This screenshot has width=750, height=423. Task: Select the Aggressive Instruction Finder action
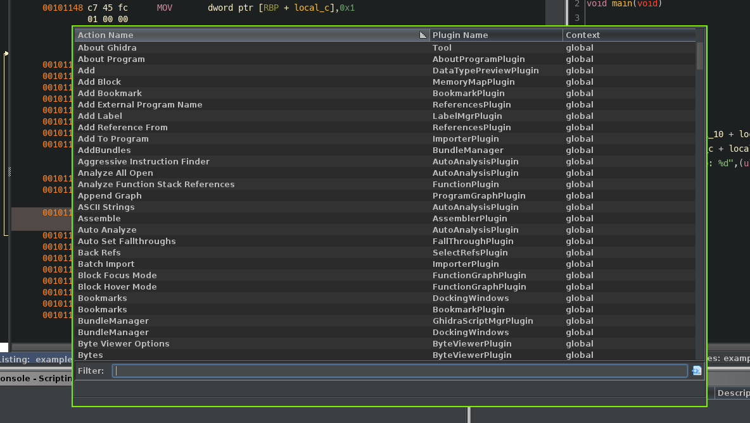[x=385, y=162]
